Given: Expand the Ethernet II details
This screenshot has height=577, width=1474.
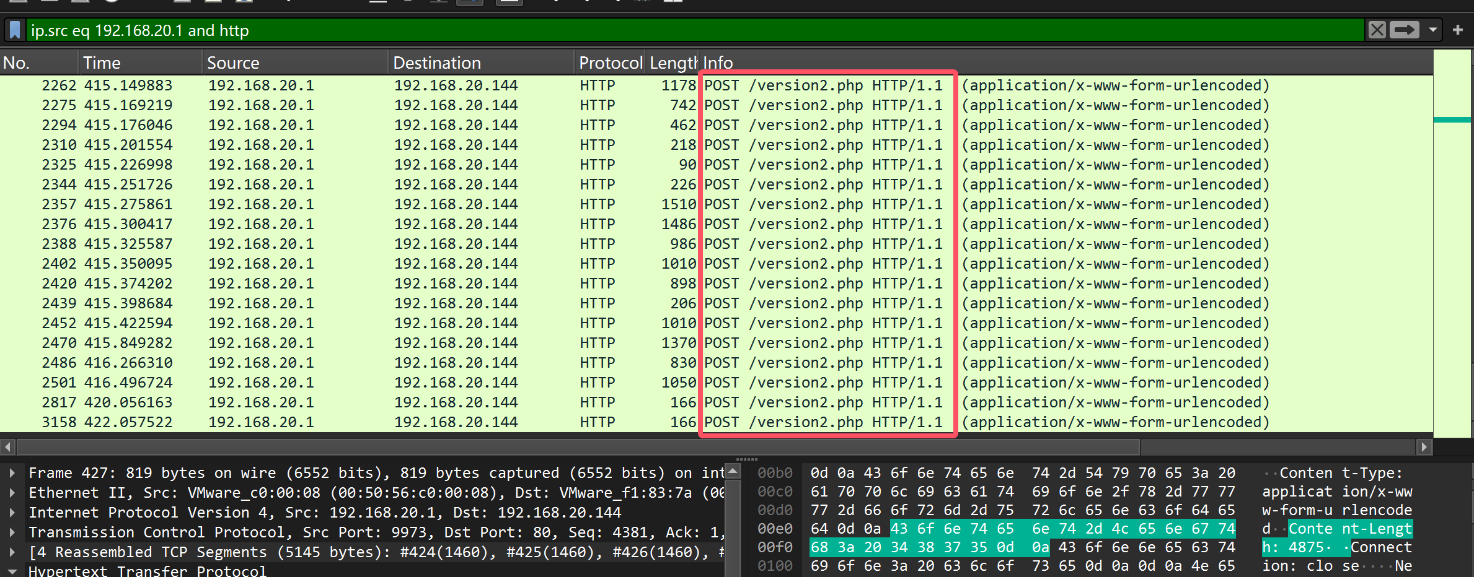Looking at the screenshot, I should click(12, 493).
